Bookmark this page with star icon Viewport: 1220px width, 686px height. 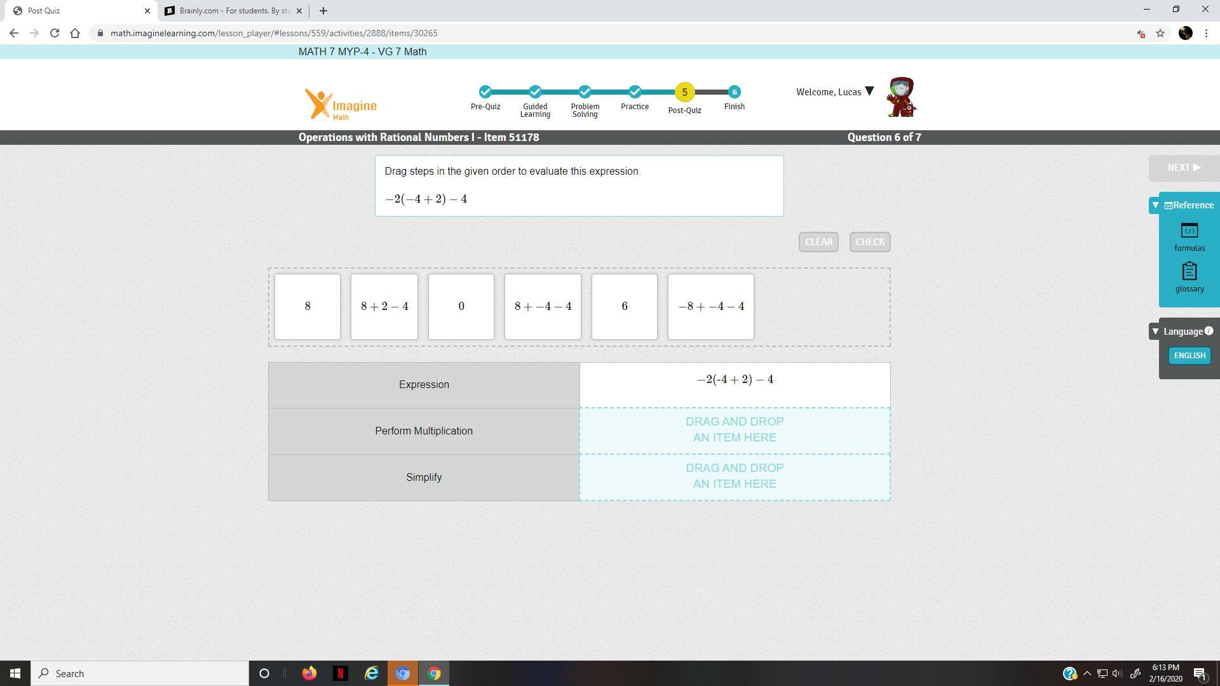1160,33
